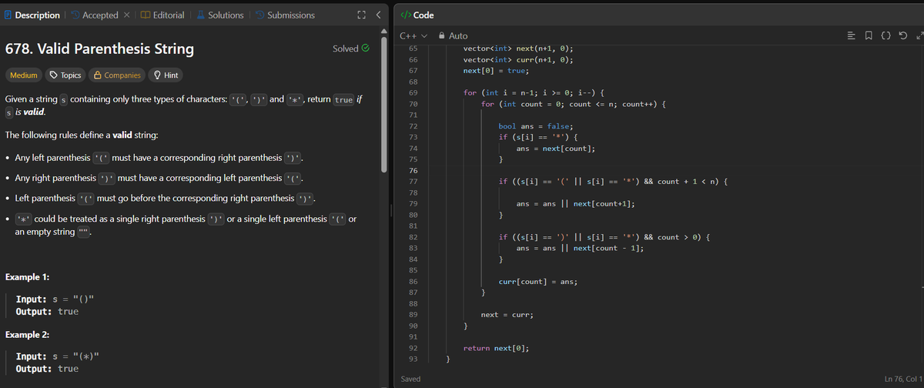Close the Accepted tab
The width and height of the screenshot is (924, 388).
pos(129,15)
